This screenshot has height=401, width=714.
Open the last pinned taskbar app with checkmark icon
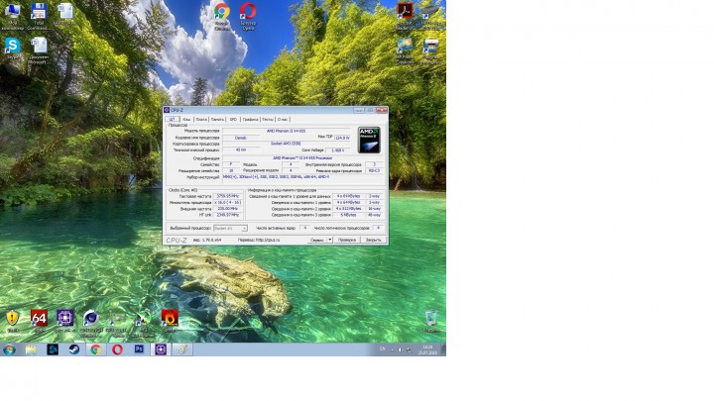click(x=182, y=350)
